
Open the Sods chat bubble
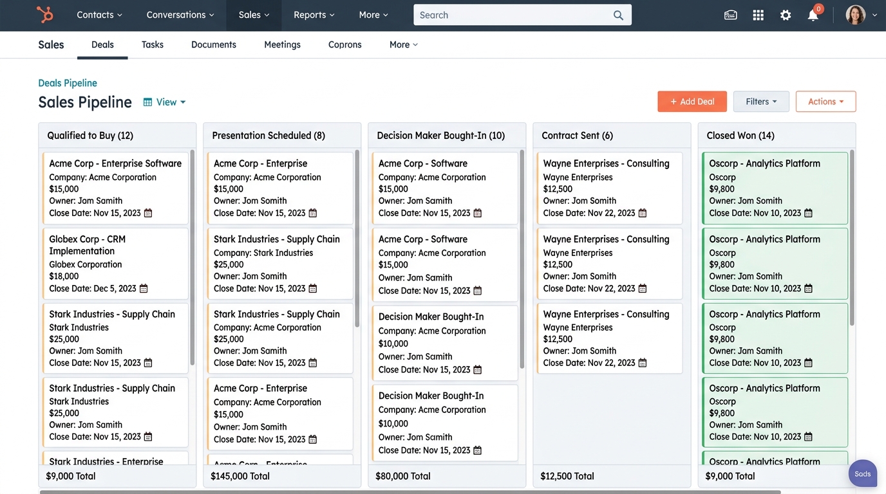(863, 474)
